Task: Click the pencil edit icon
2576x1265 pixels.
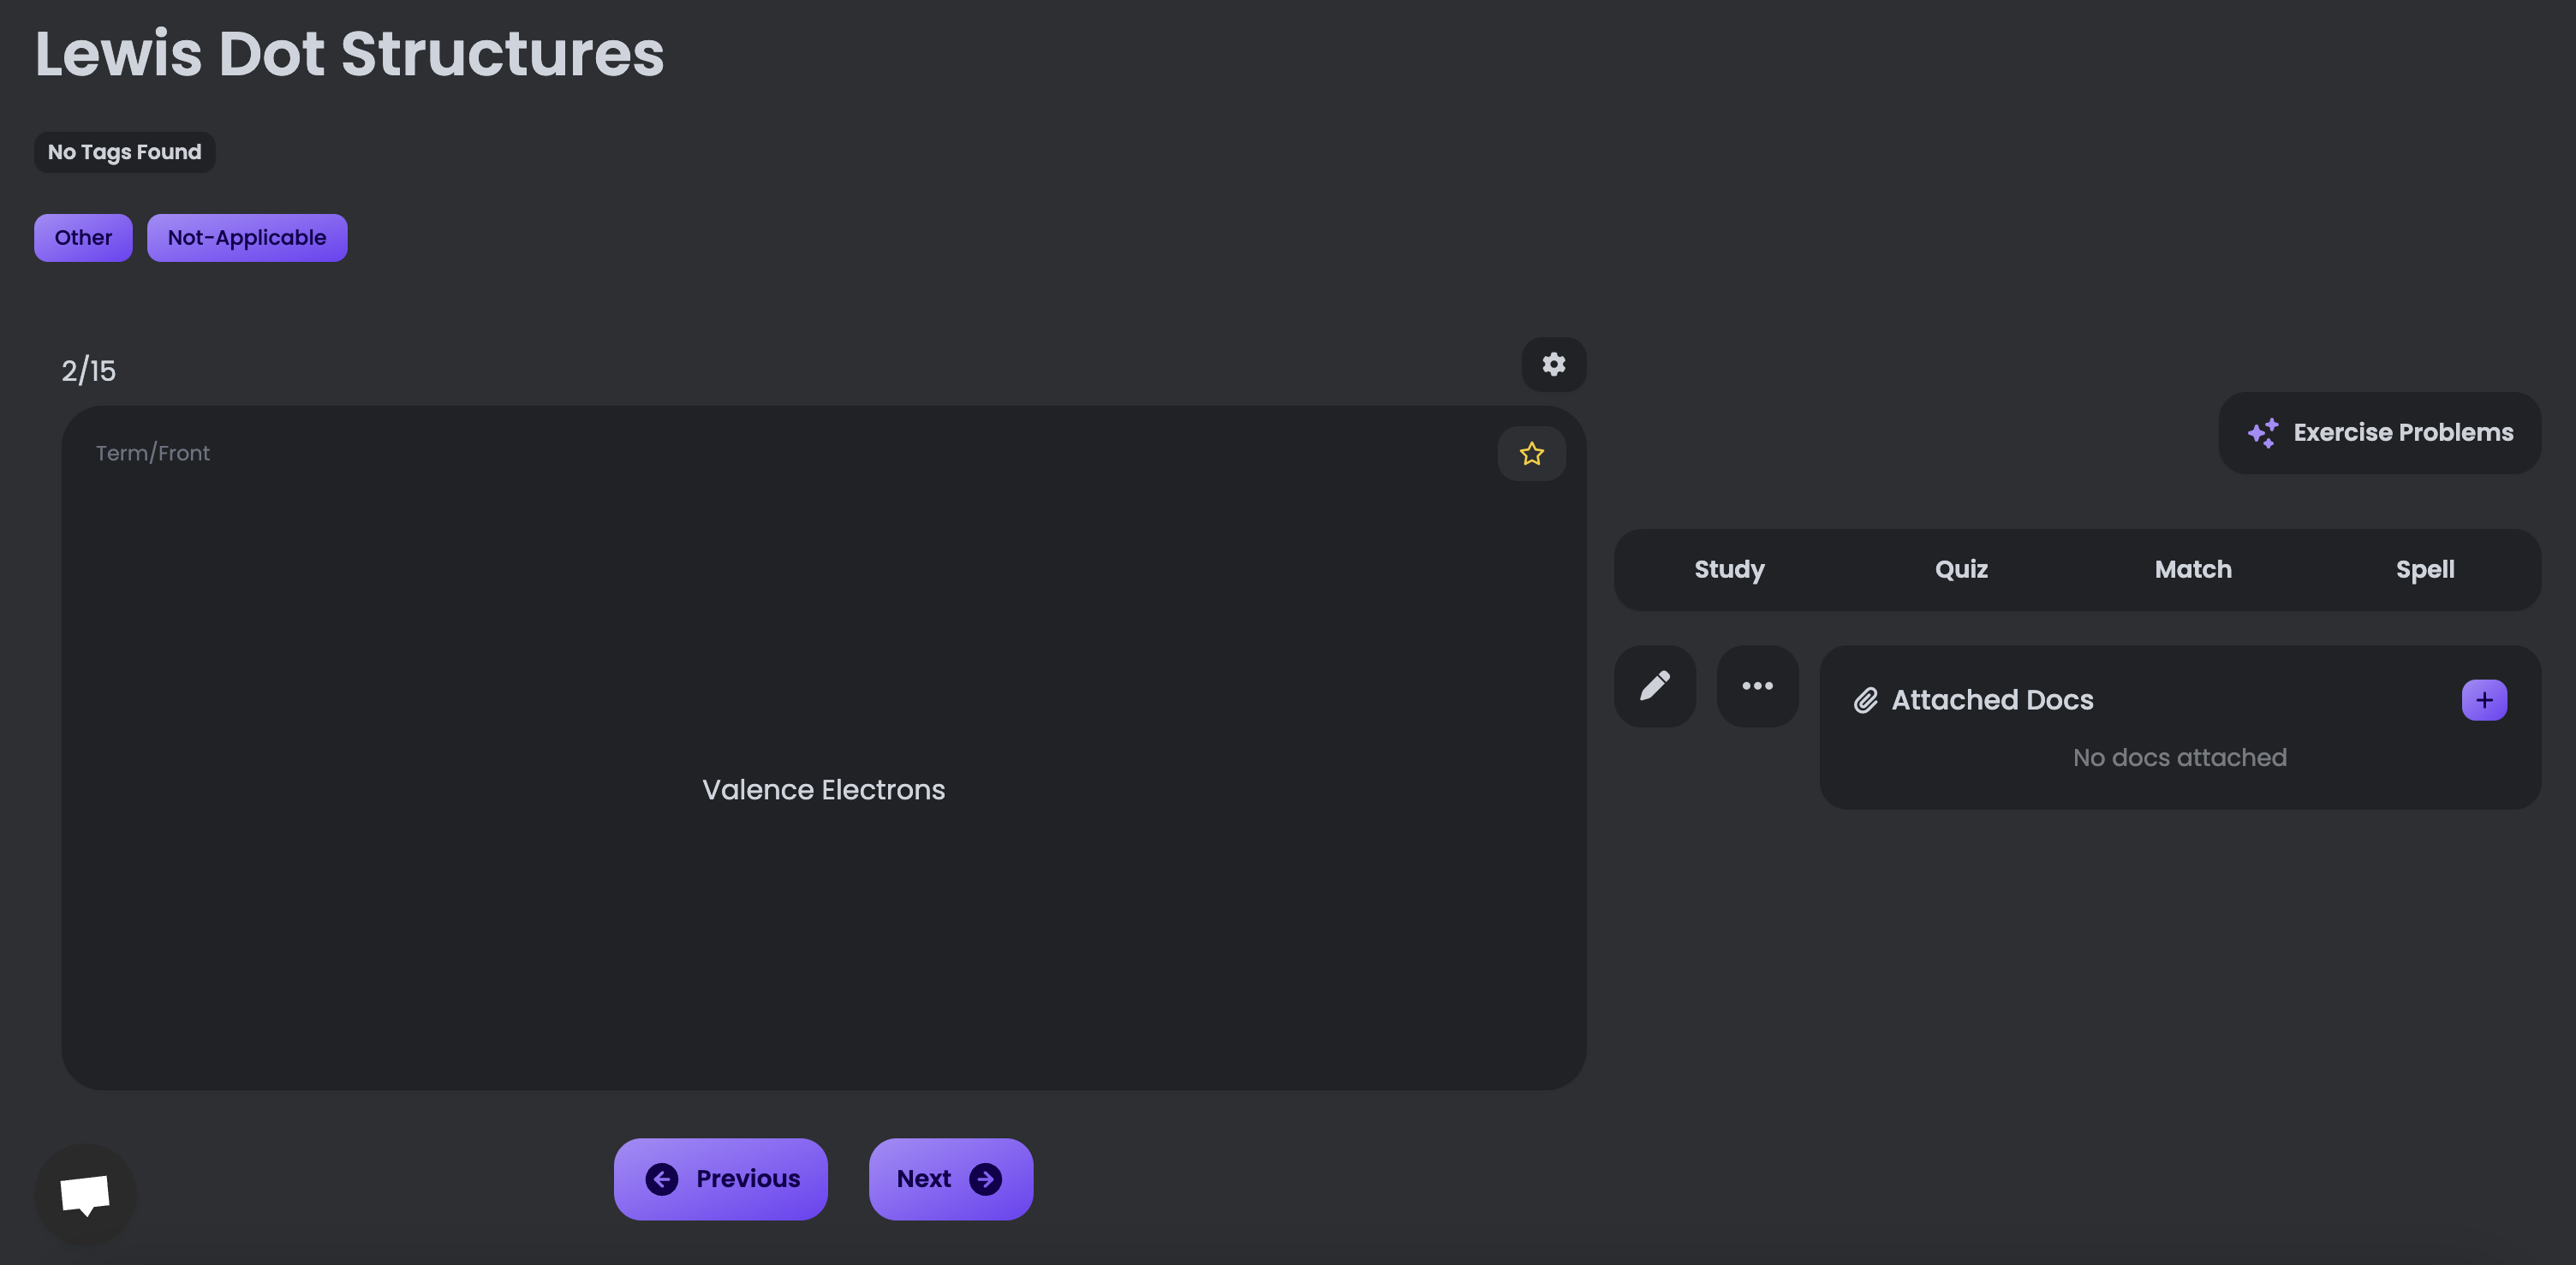Action: tap(1654, 686)
